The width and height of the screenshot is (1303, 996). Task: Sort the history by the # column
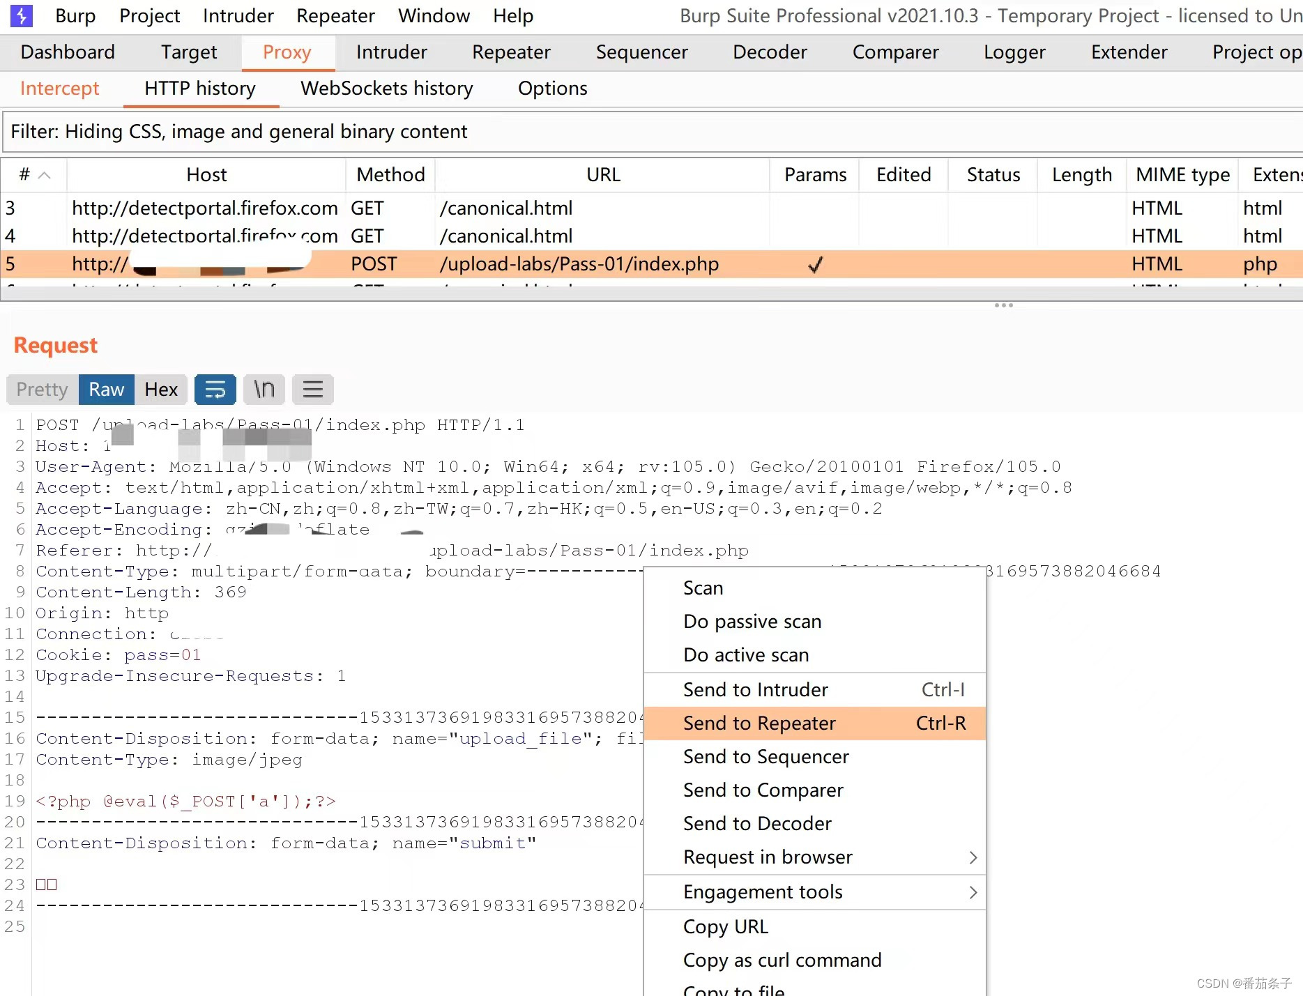[33, 174]
